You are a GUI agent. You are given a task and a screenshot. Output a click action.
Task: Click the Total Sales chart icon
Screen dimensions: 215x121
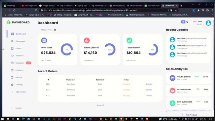[x=44, y=40]
